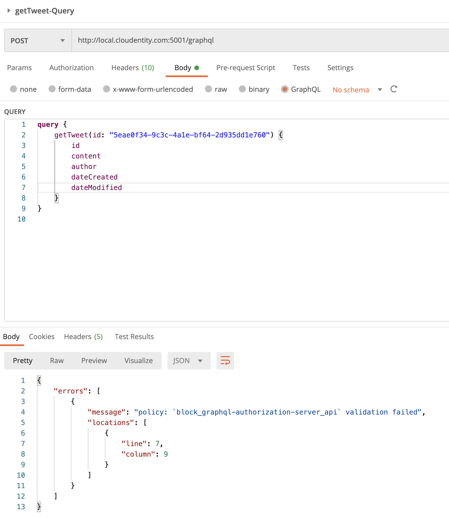Click the refresh schema icon
This screenshot has height=518, width=449.
[394, 89]
